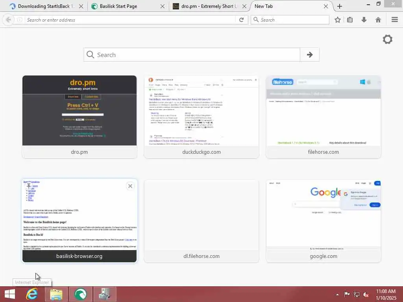The height and width of the screenshot is (302, 403).
Task: Click the muted volume tray icon
Action: pos(366,294)
